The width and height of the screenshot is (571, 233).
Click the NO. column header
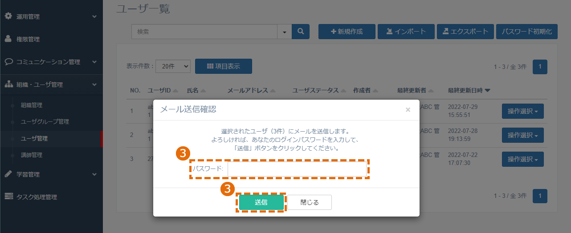point(135,90)
